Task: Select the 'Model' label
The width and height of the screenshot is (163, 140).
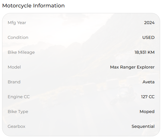Action: [x=14, y=67]
